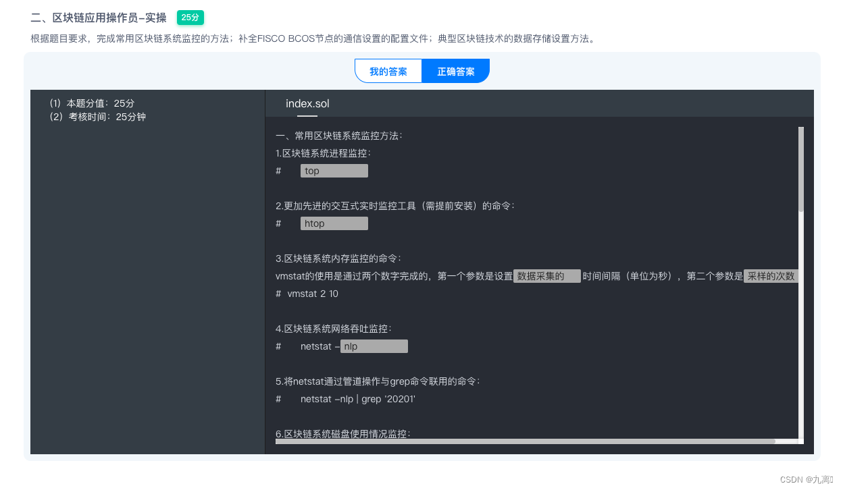Click the vertical scrollbar in code panel
This screenshot has height=490, width=843.
801,169
